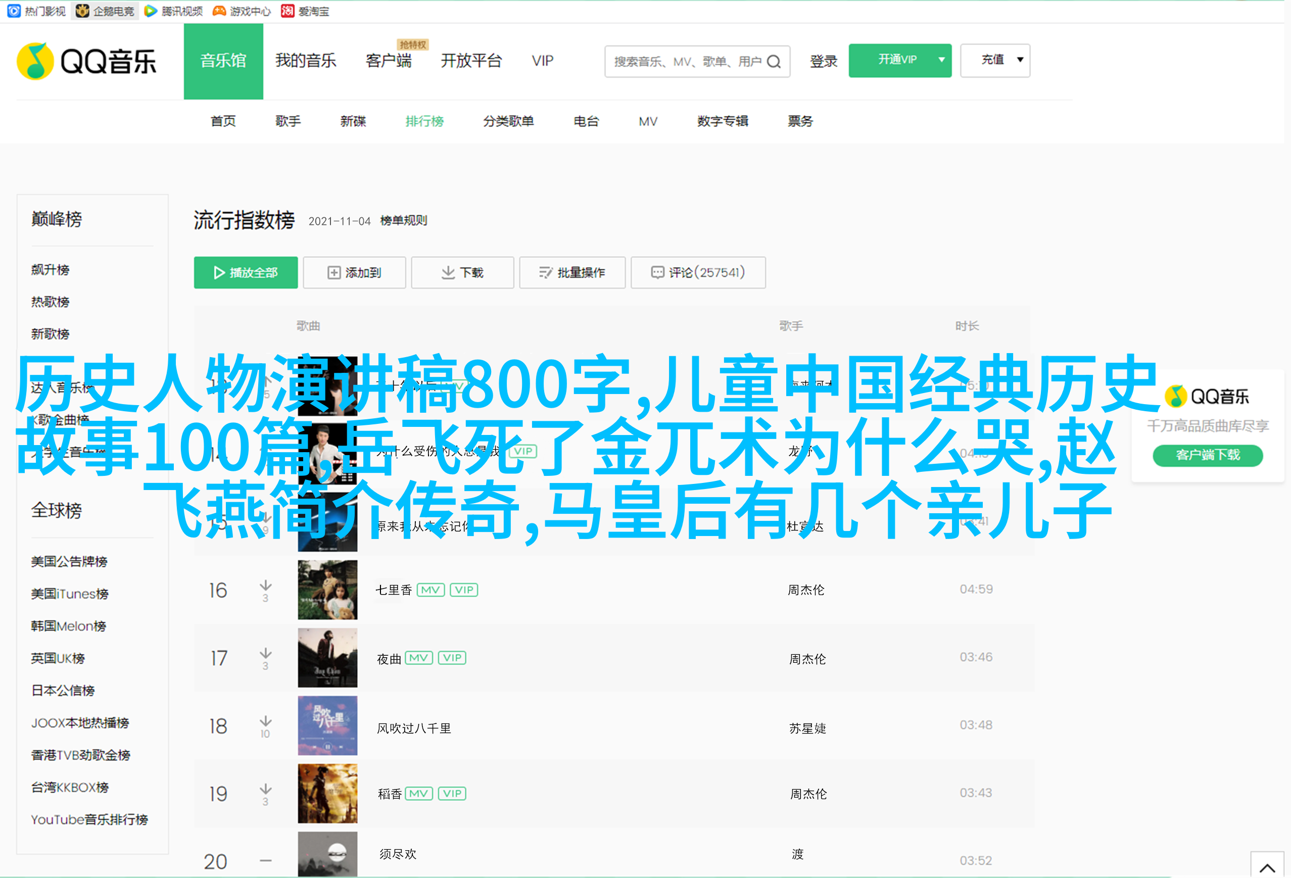Switch to 新碟 sub-navigation
Viewport: 1291px width, 878px height.
pos(353,121)
